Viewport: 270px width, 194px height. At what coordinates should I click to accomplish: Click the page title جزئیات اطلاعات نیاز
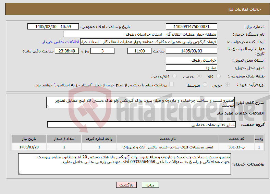coord(245,9)
